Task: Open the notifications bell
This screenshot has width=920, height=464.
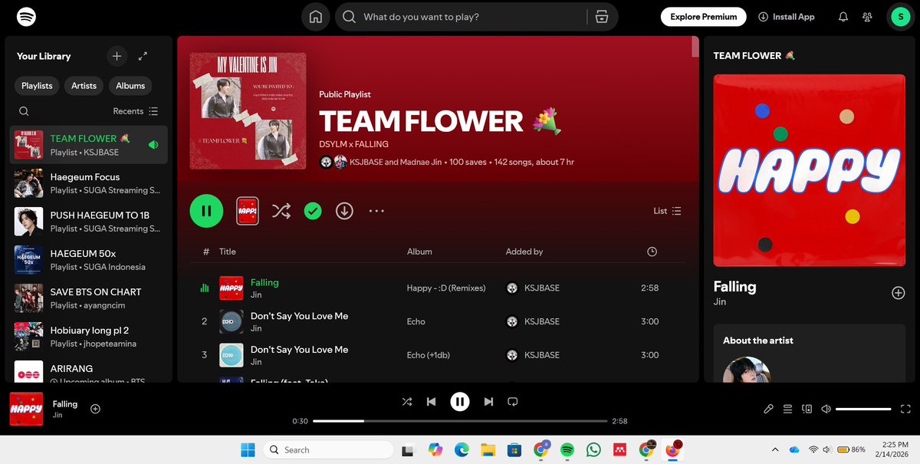Action: click(x=843, y=17)
